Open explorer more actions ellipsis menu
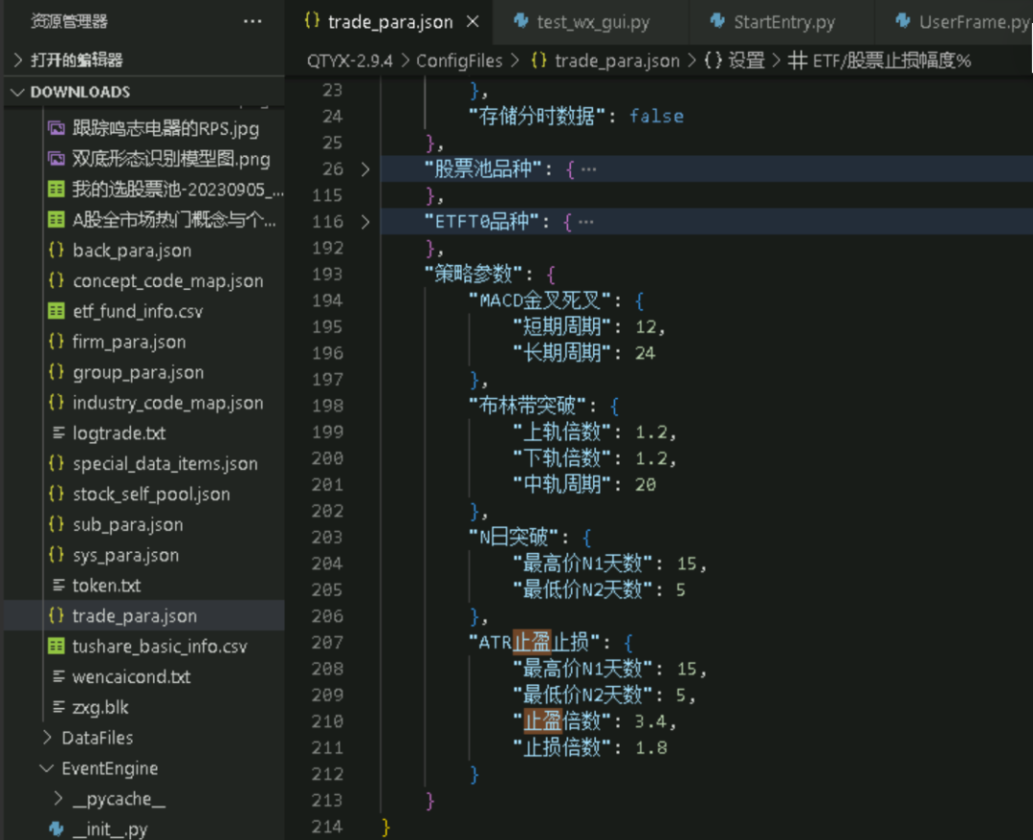1033x840 pixels. pyautogui.click(x=253, y=22)
